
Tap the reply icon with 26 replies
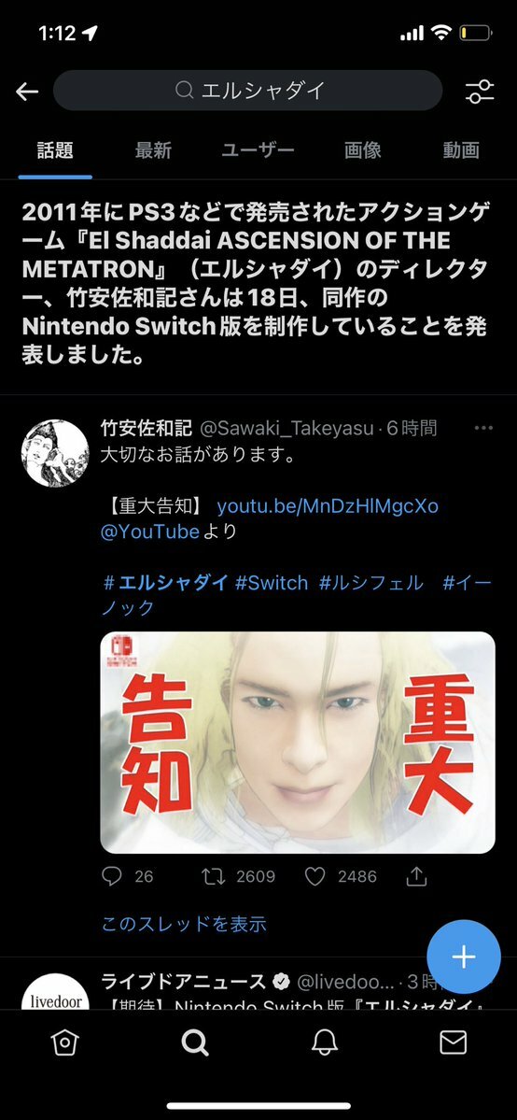coord(112,875)
